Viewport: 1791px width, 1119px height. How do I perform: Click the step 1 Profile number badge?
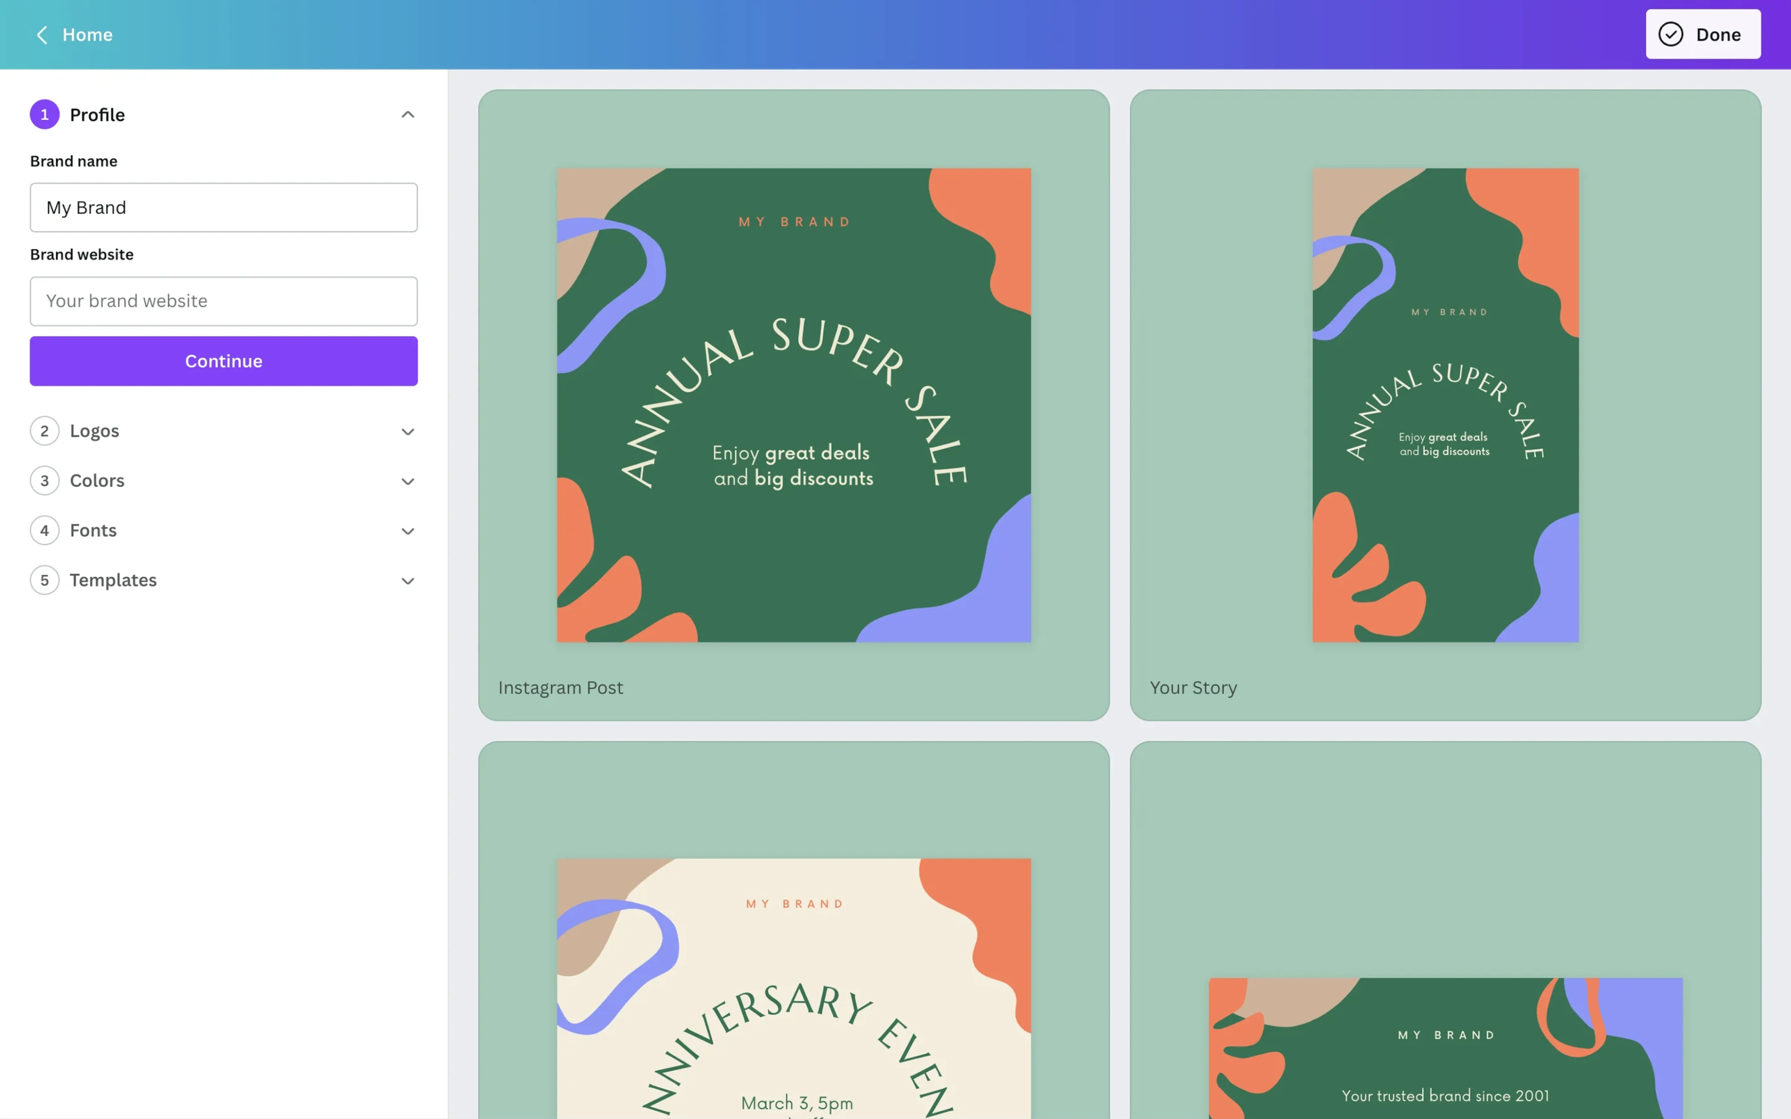[44, 115]
